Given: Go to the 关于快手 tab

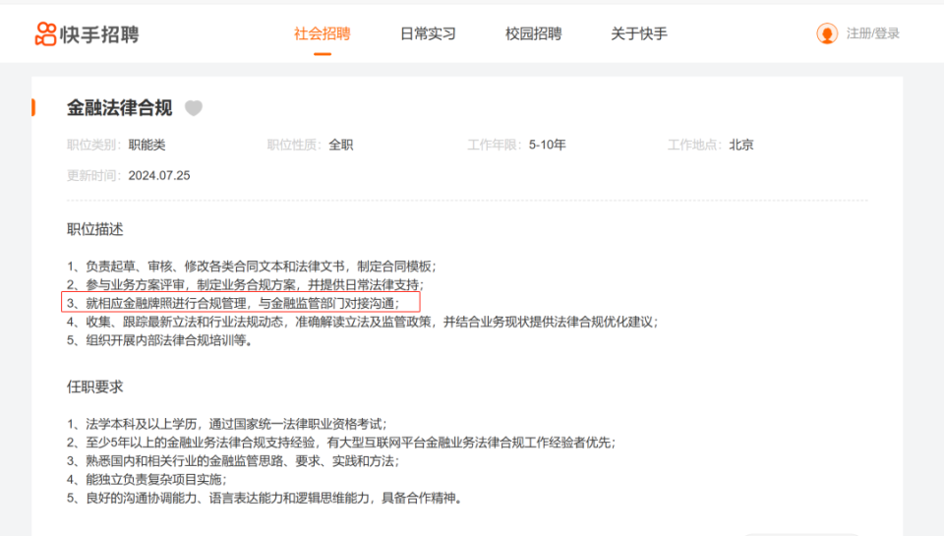Looking at the screenshot, I should (x=639, y=33).
